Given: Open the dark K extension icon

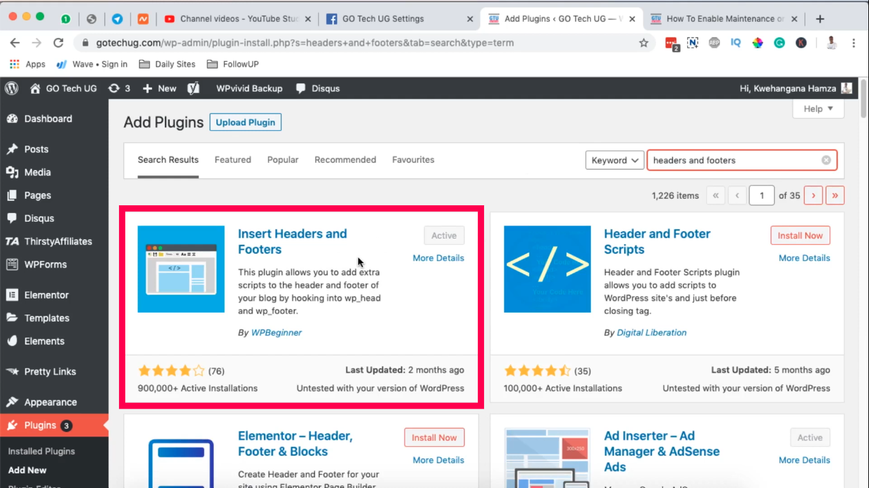Looking at the screenshot, I should coord(801,43).
